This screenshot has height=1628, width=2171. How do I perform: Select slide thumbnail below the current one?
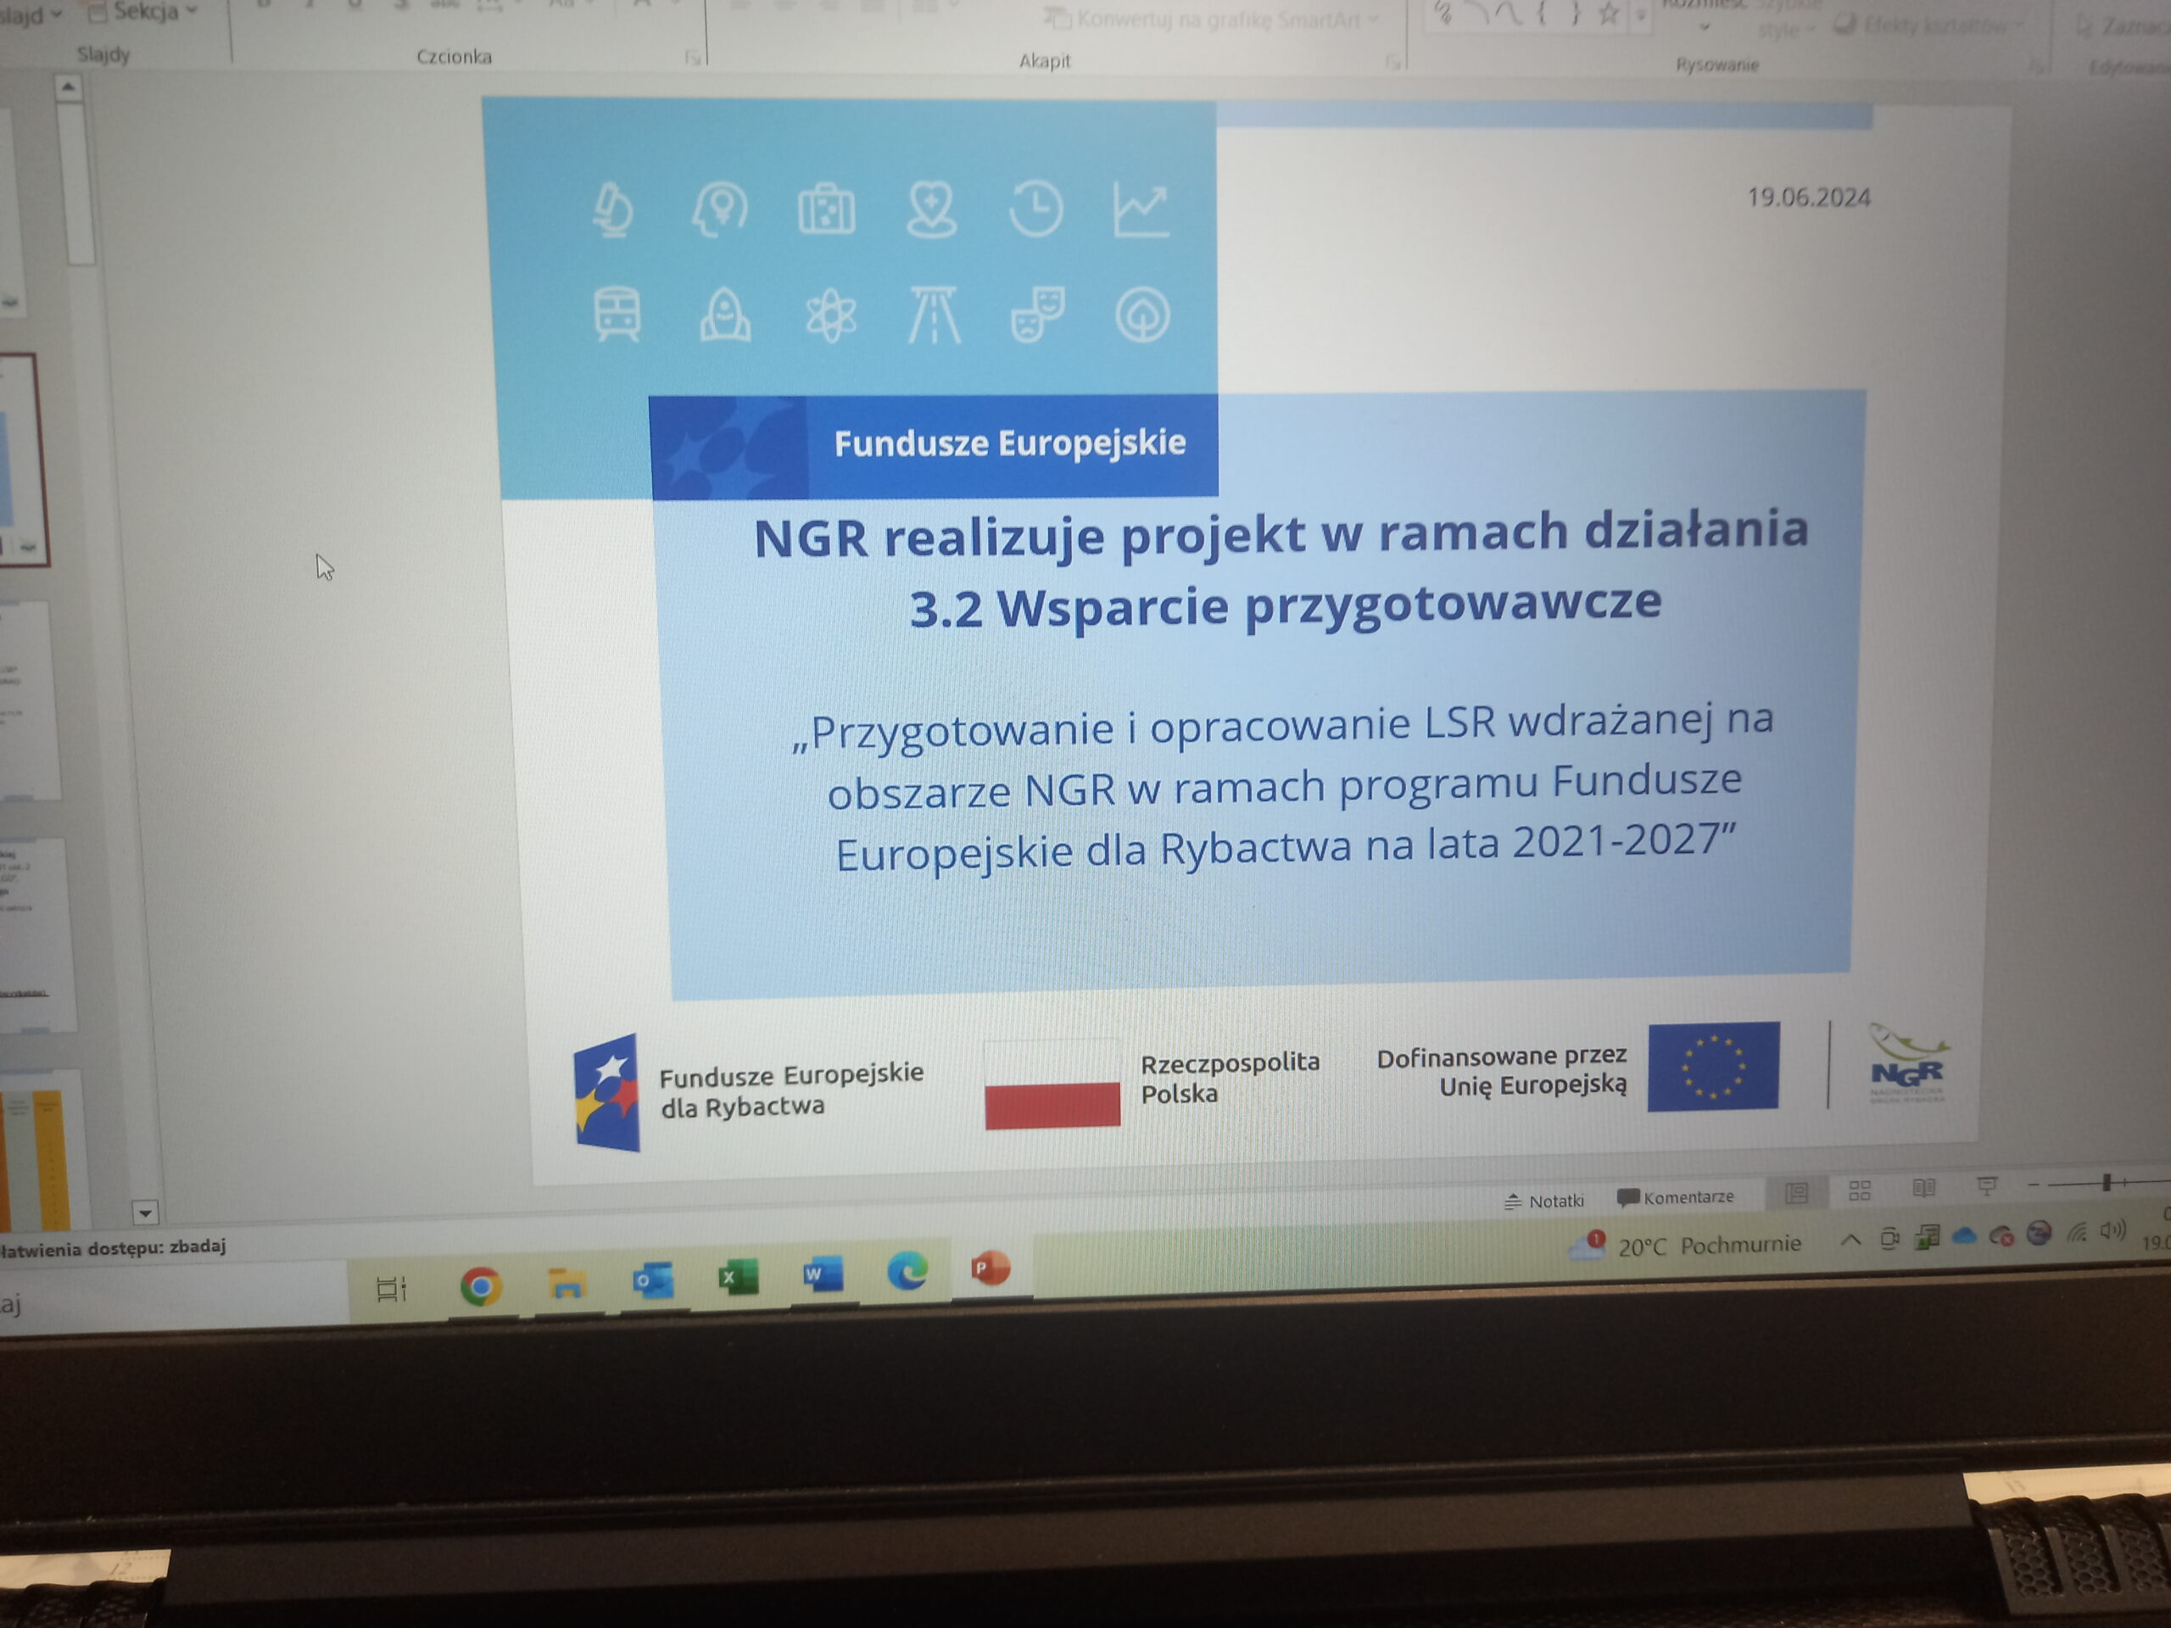30,700
